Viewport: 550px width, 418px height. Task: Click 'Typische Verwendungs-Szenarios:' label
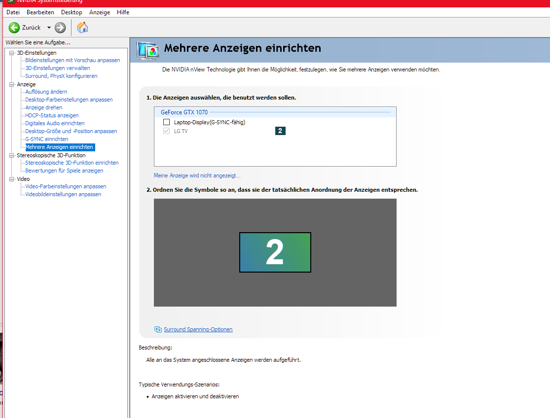(x=179, y=384)
